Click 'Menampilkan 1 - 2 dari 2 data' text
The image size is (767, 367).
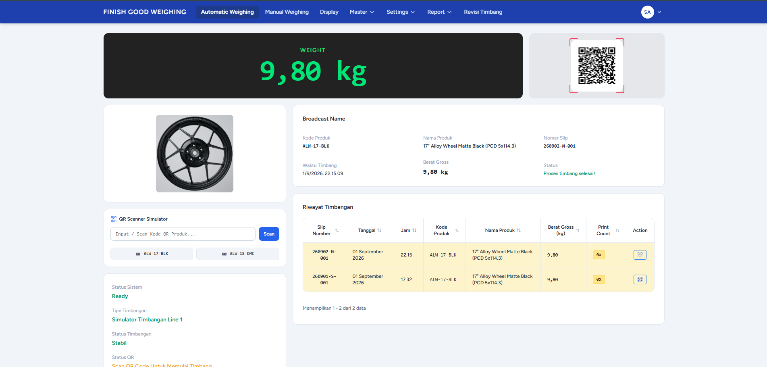click(334, 308)
